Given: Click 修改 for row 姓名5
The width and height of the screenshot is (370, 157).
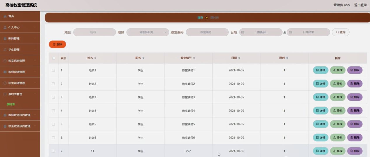Looking at the screenshot, I should tap(338, 124).
